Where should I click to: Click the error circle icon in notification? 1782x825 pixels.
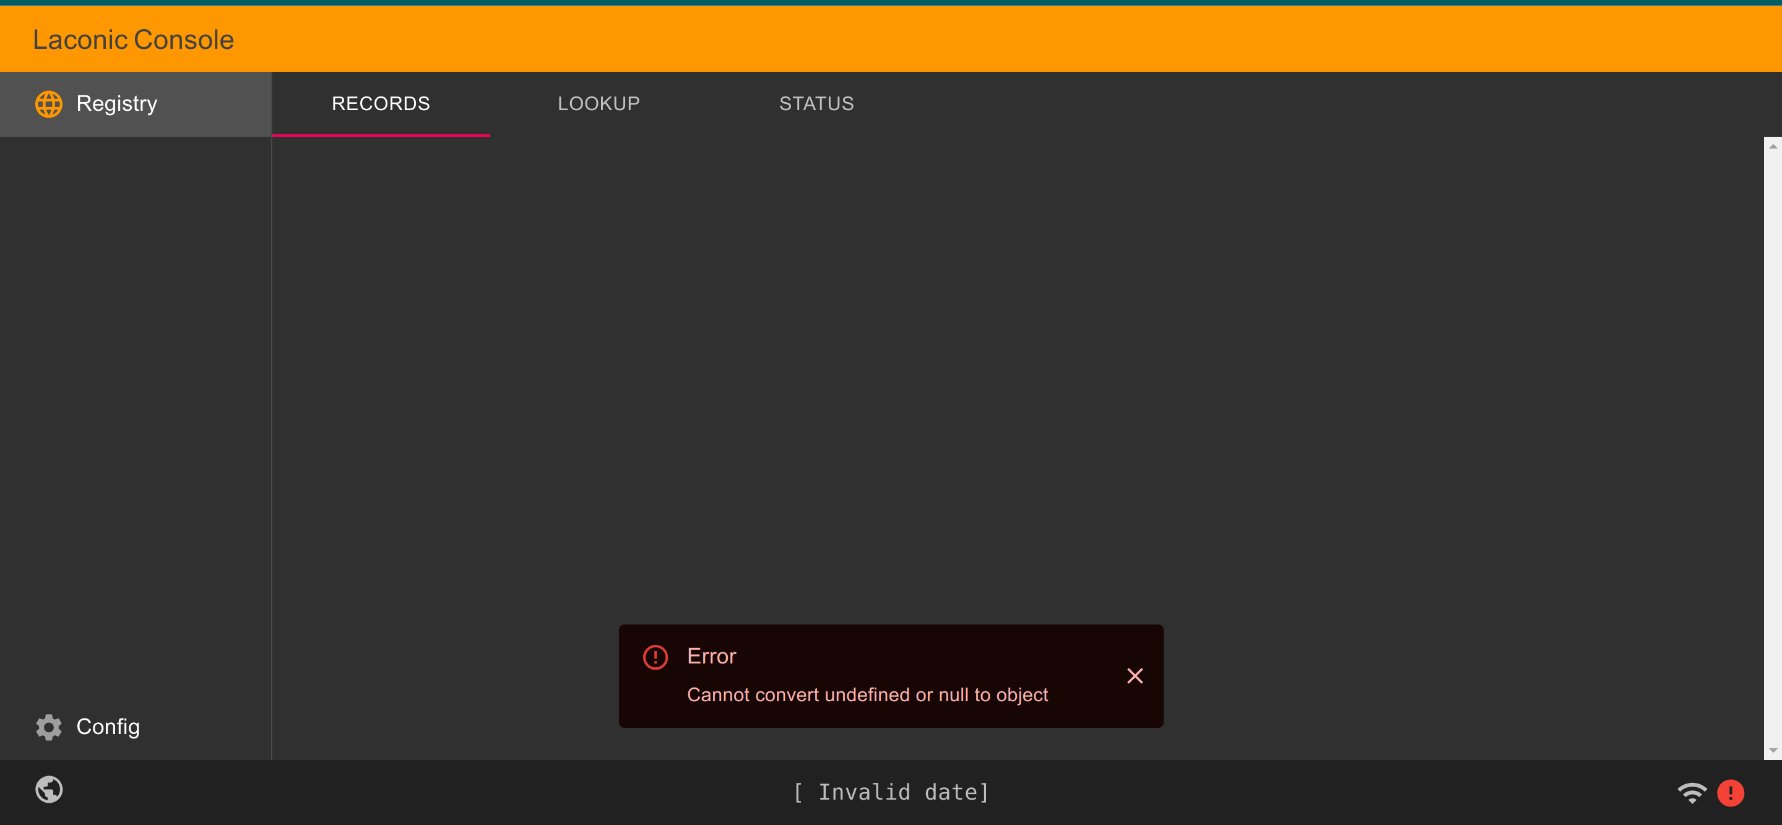point(655,657)
